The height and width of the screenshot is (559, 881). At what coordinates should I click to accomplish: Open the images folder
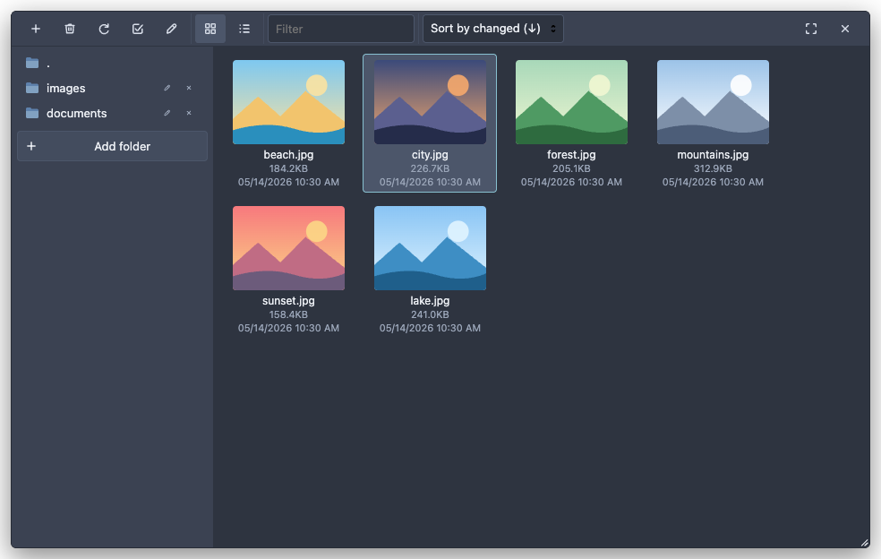pyautogui.click(x=113, y=89)
